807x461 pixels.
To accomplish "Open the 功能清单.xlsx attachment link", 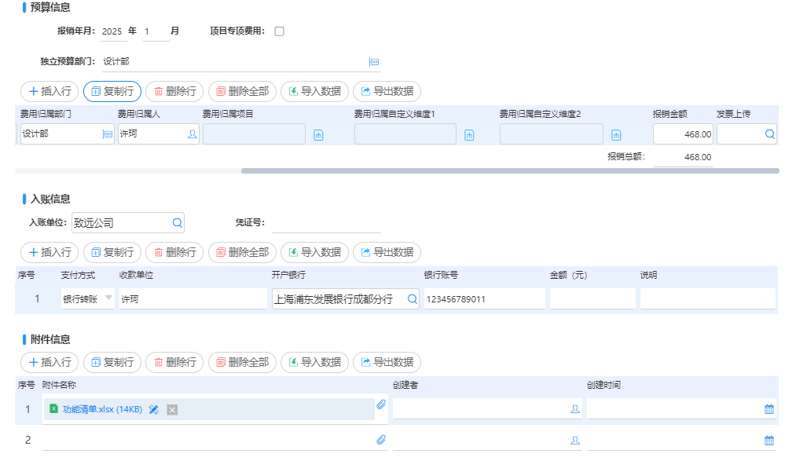I will click(x=102, y=409).
